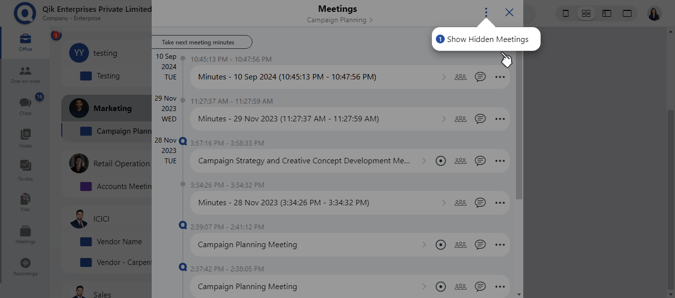Click recording icon for Campaign Strategy meeting
Screen dimensions: 675x298
click(441, 161)
